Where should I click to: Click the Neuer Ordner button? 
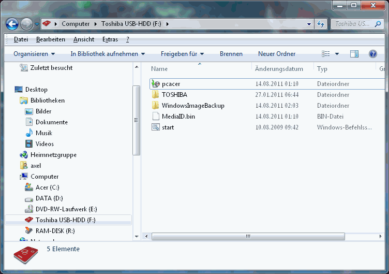[x=277, y=54]
